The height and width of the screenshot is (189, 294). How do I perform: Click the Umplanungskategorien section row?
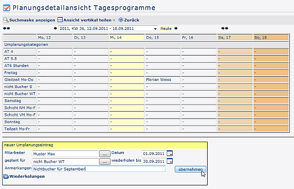tap(146, 44)
